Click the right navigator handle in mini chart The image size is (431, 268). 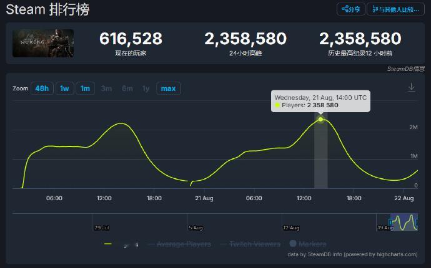(417, 222)
